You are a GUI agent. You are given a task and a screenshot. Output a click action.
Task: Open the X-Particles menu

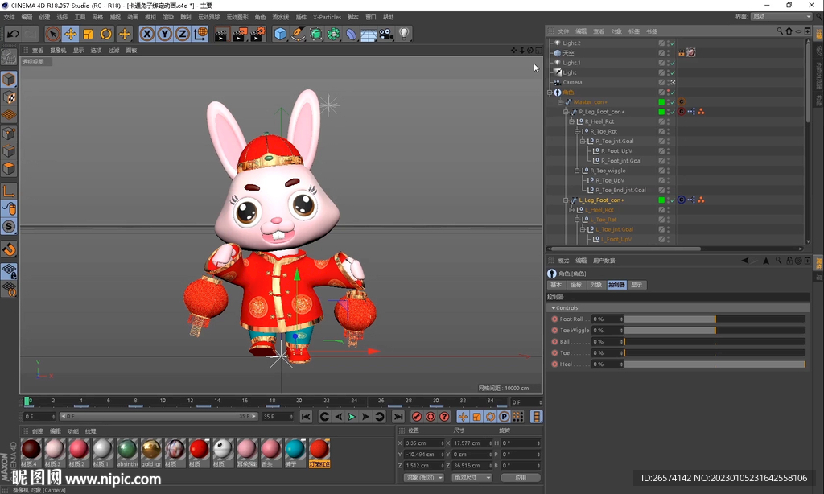pyautogui.click(x=327, y=18)
